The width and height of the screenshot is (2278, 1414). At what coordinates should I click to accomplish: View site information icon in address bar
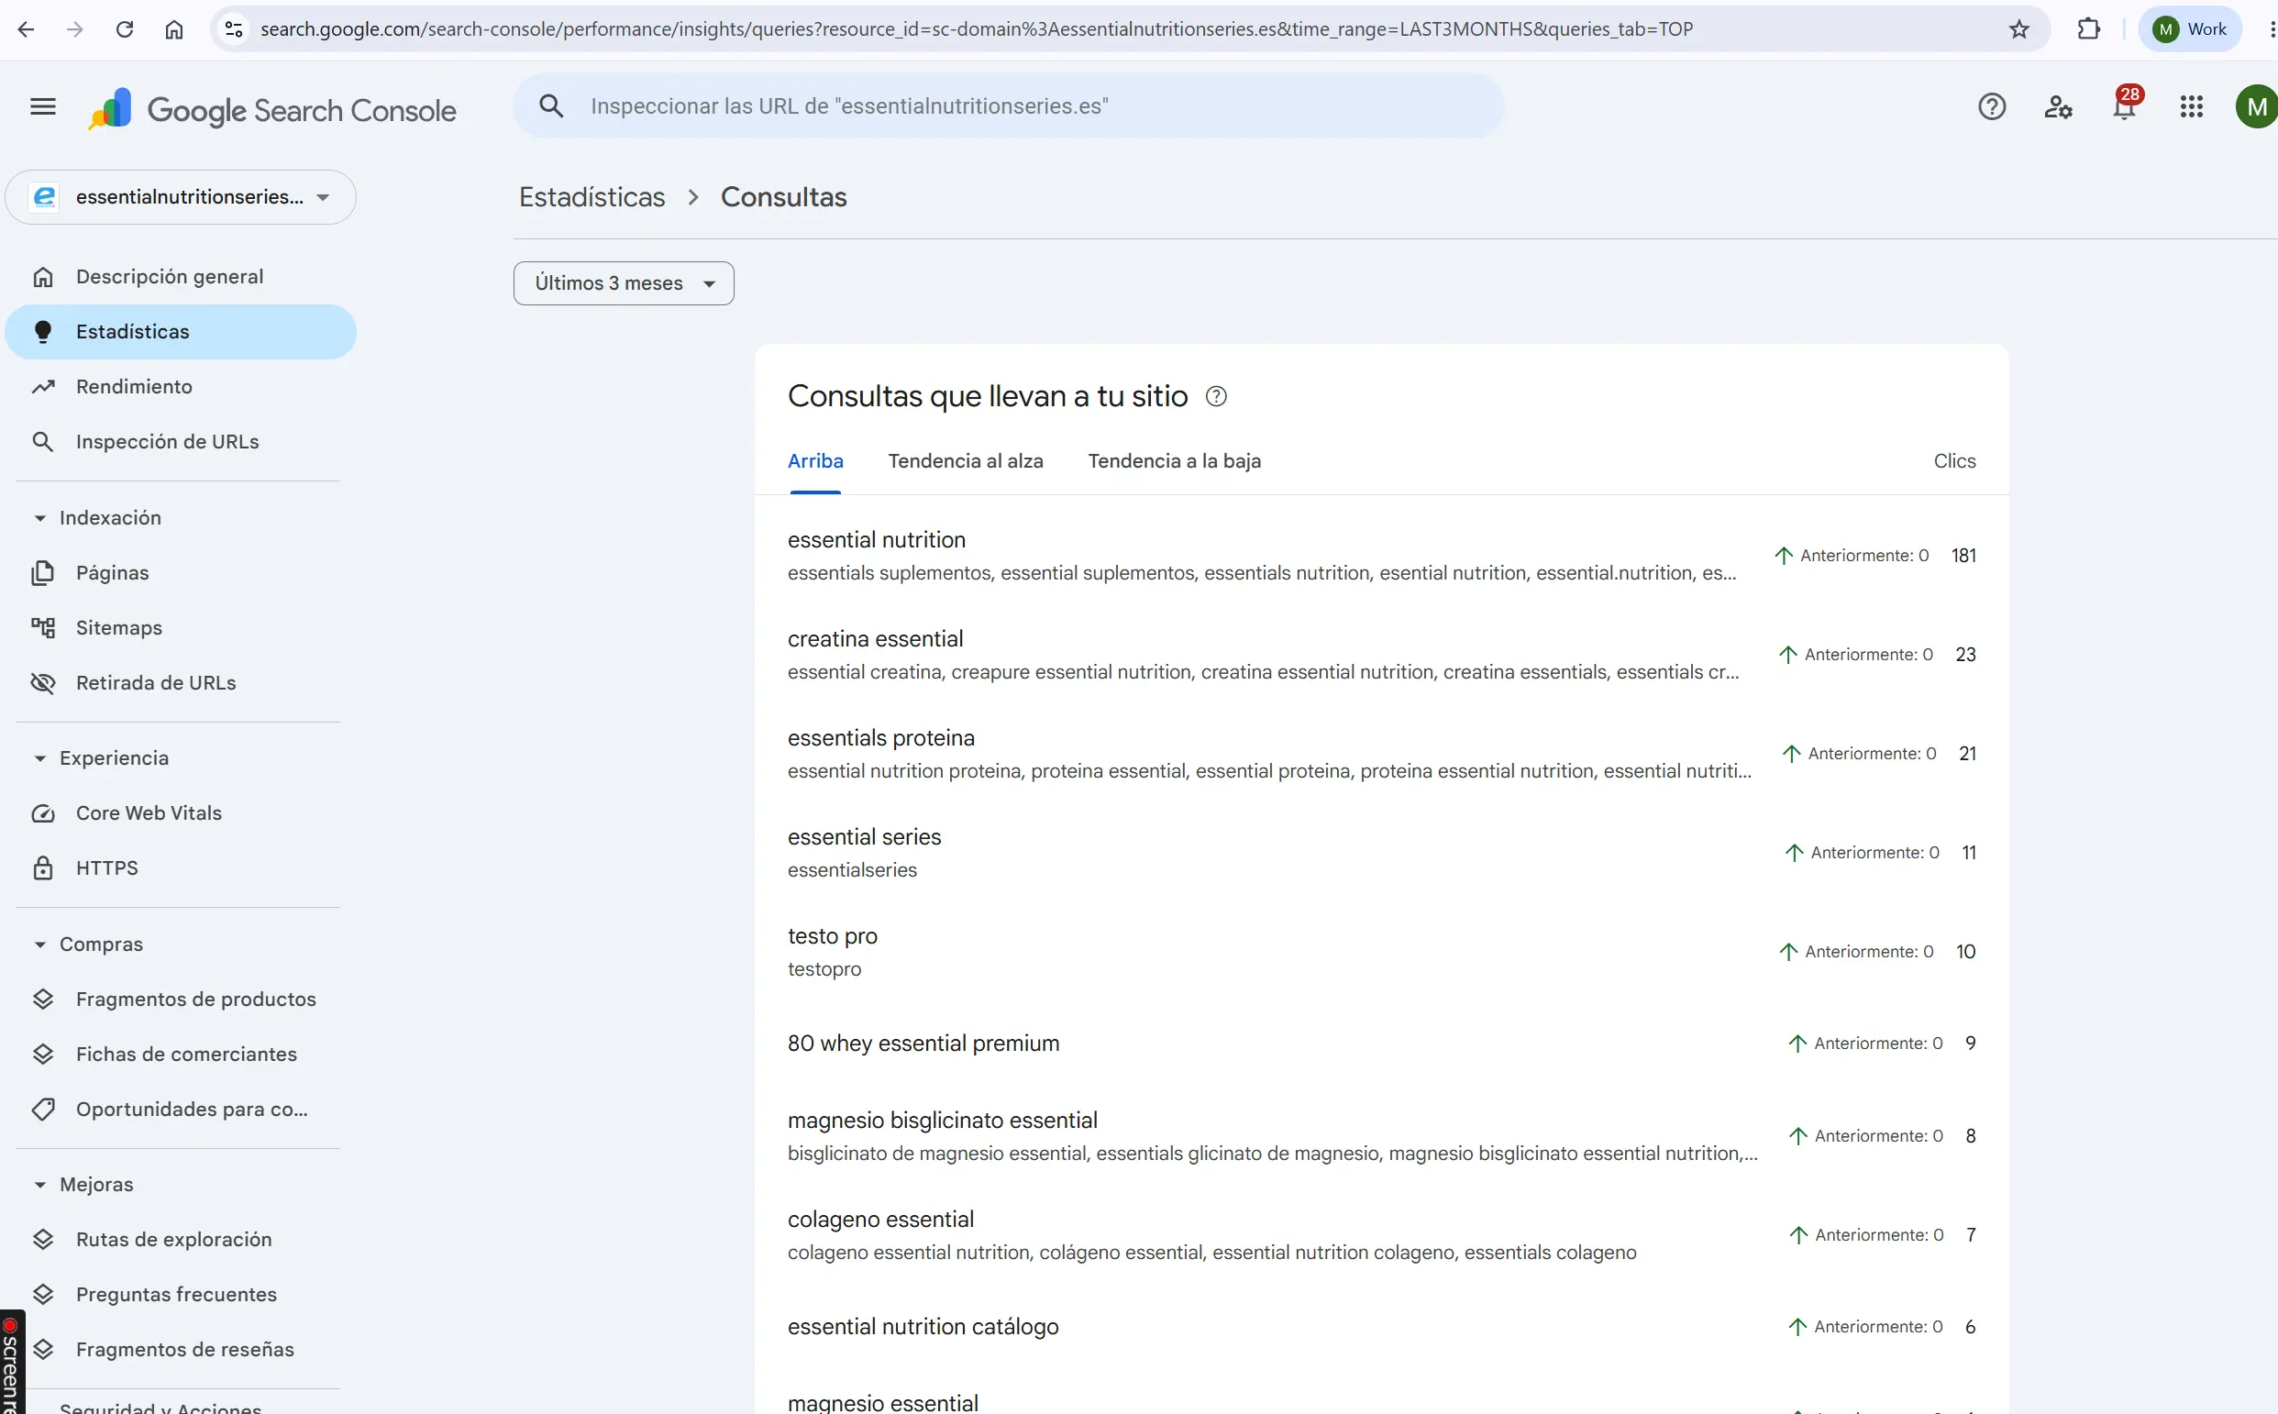[234, 29]
